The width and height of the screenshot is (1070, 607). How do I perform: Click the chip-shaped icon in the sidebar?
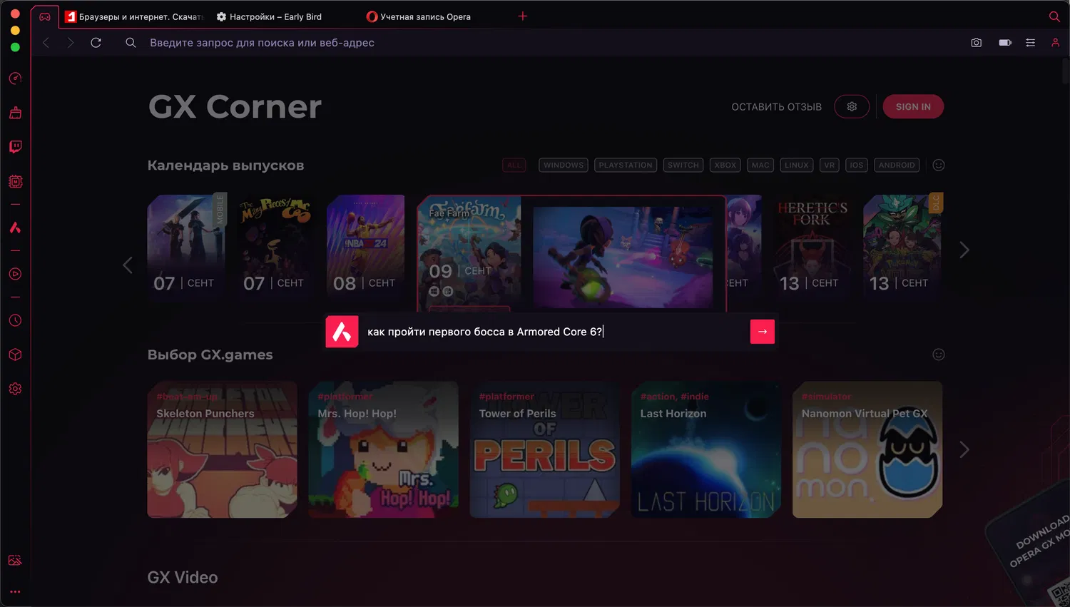coord(15,181)
